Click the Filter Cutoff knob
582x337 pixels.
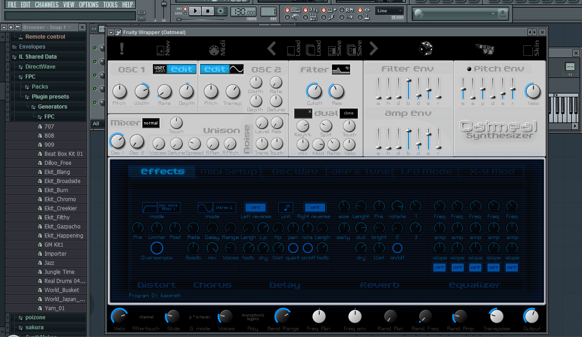(314, 91)
